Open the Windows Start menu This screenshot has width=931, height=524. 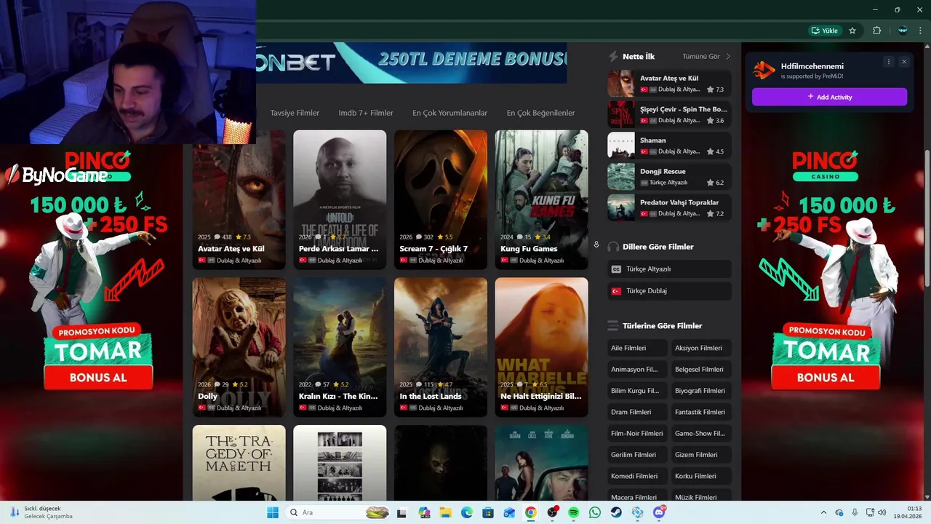[273, 512]
